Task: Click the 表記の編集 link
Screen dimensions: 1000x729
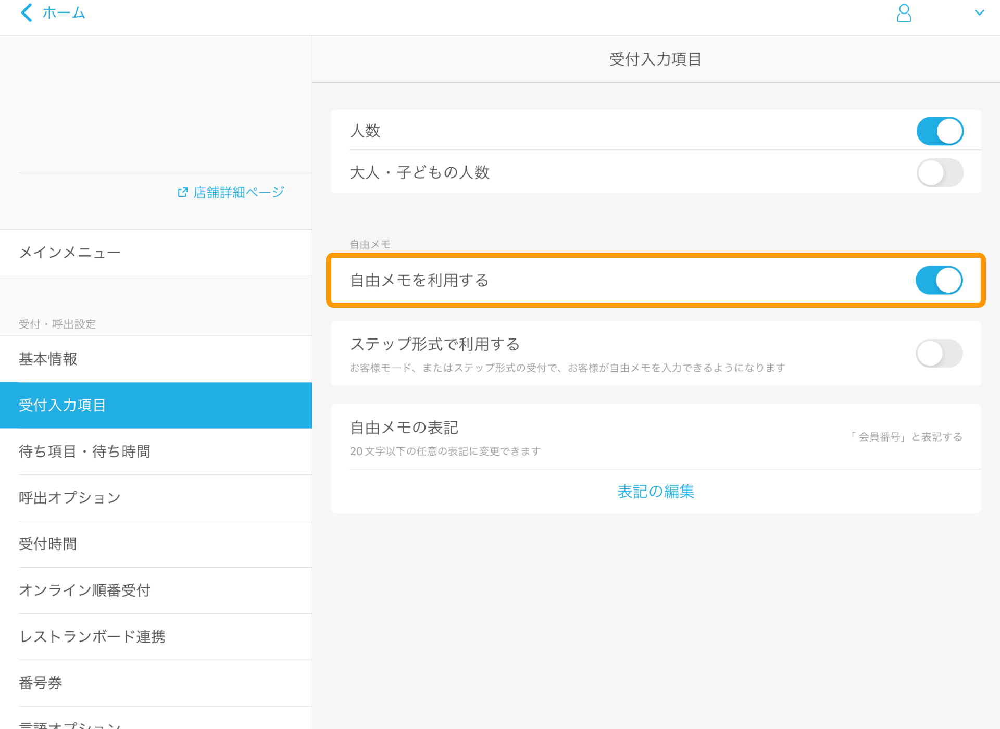Action: (656, 491)
